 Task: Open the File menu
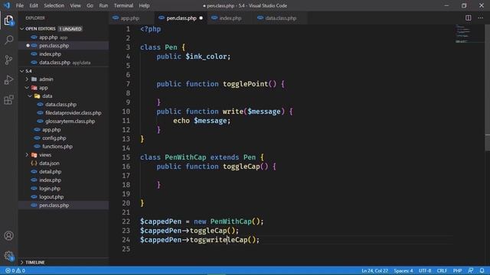click(x=20, y=5)
